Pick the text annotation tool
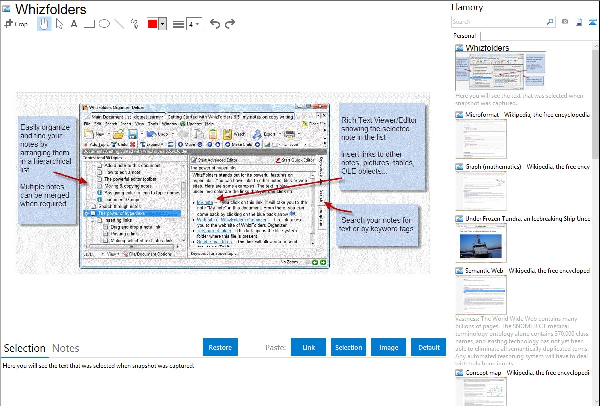This screenshot has height=406, width=600. (x=74, y=24)
